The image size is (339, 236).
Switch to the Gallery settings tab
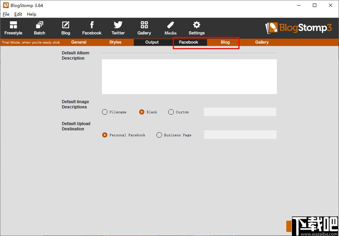tap(262, 42)
